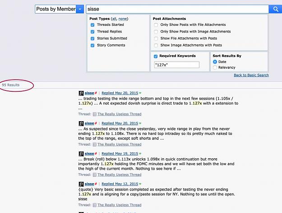Open May 12 result's The Really Useless Thread link
The width and height of the screenshot is (282, 213).
click(120, 205)
